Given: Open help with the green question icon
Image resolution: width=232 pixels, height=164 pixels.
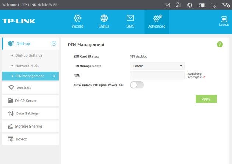Looking at the screenshot, I should [220, 44].
